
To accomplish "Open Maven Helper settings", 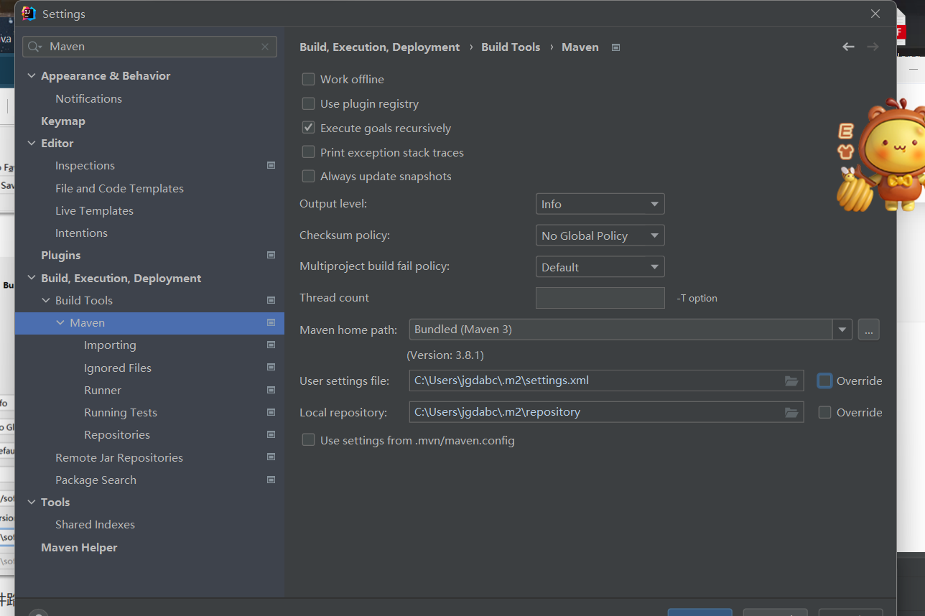I will 79,547.
